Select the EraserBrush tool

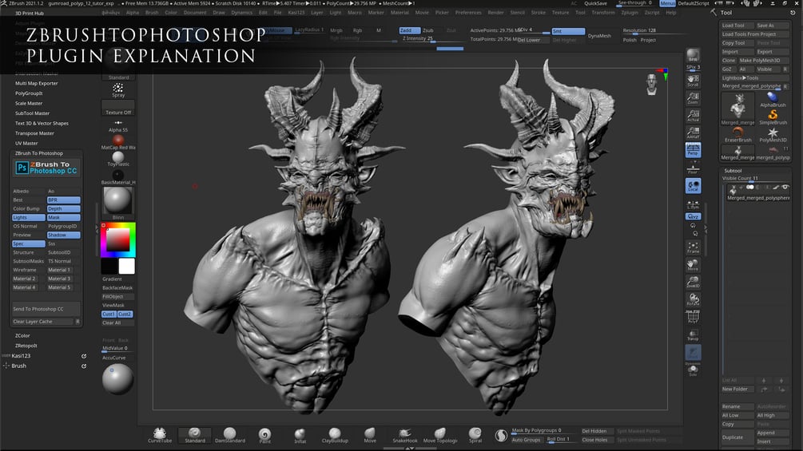point(738,135)
